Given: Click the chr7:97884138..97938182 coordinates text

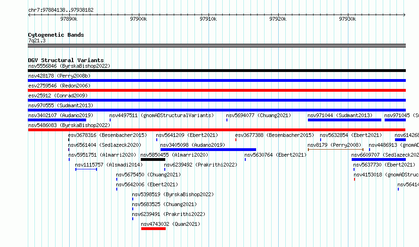Looking at the screenshot, I should tap(61, 10).
